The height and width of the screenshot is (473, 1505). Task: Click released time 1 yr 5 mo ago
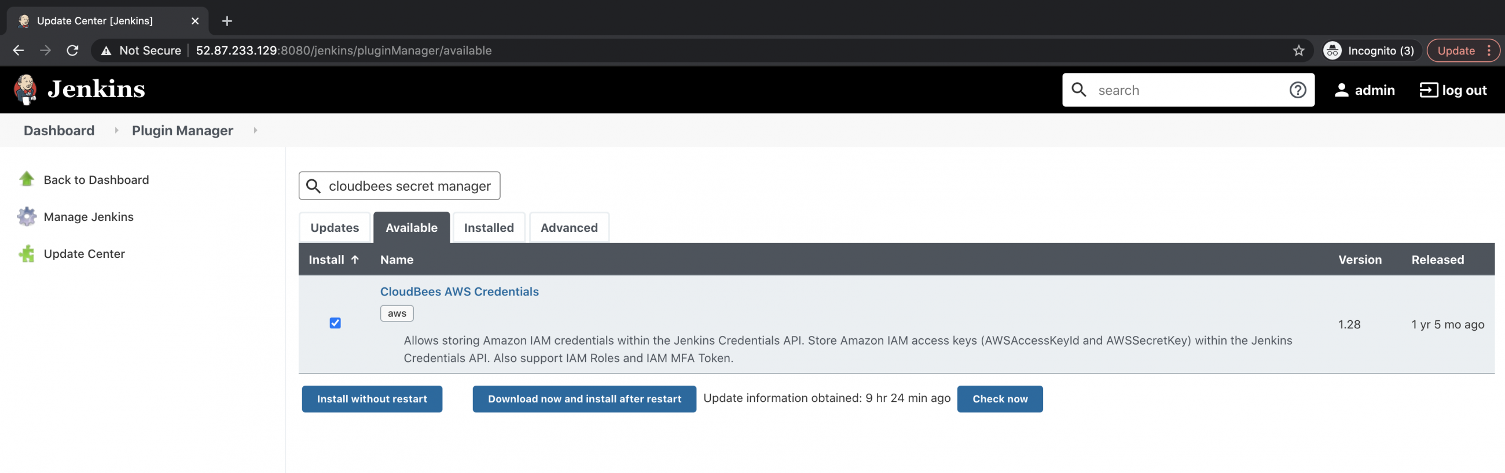pos(1448,324)
